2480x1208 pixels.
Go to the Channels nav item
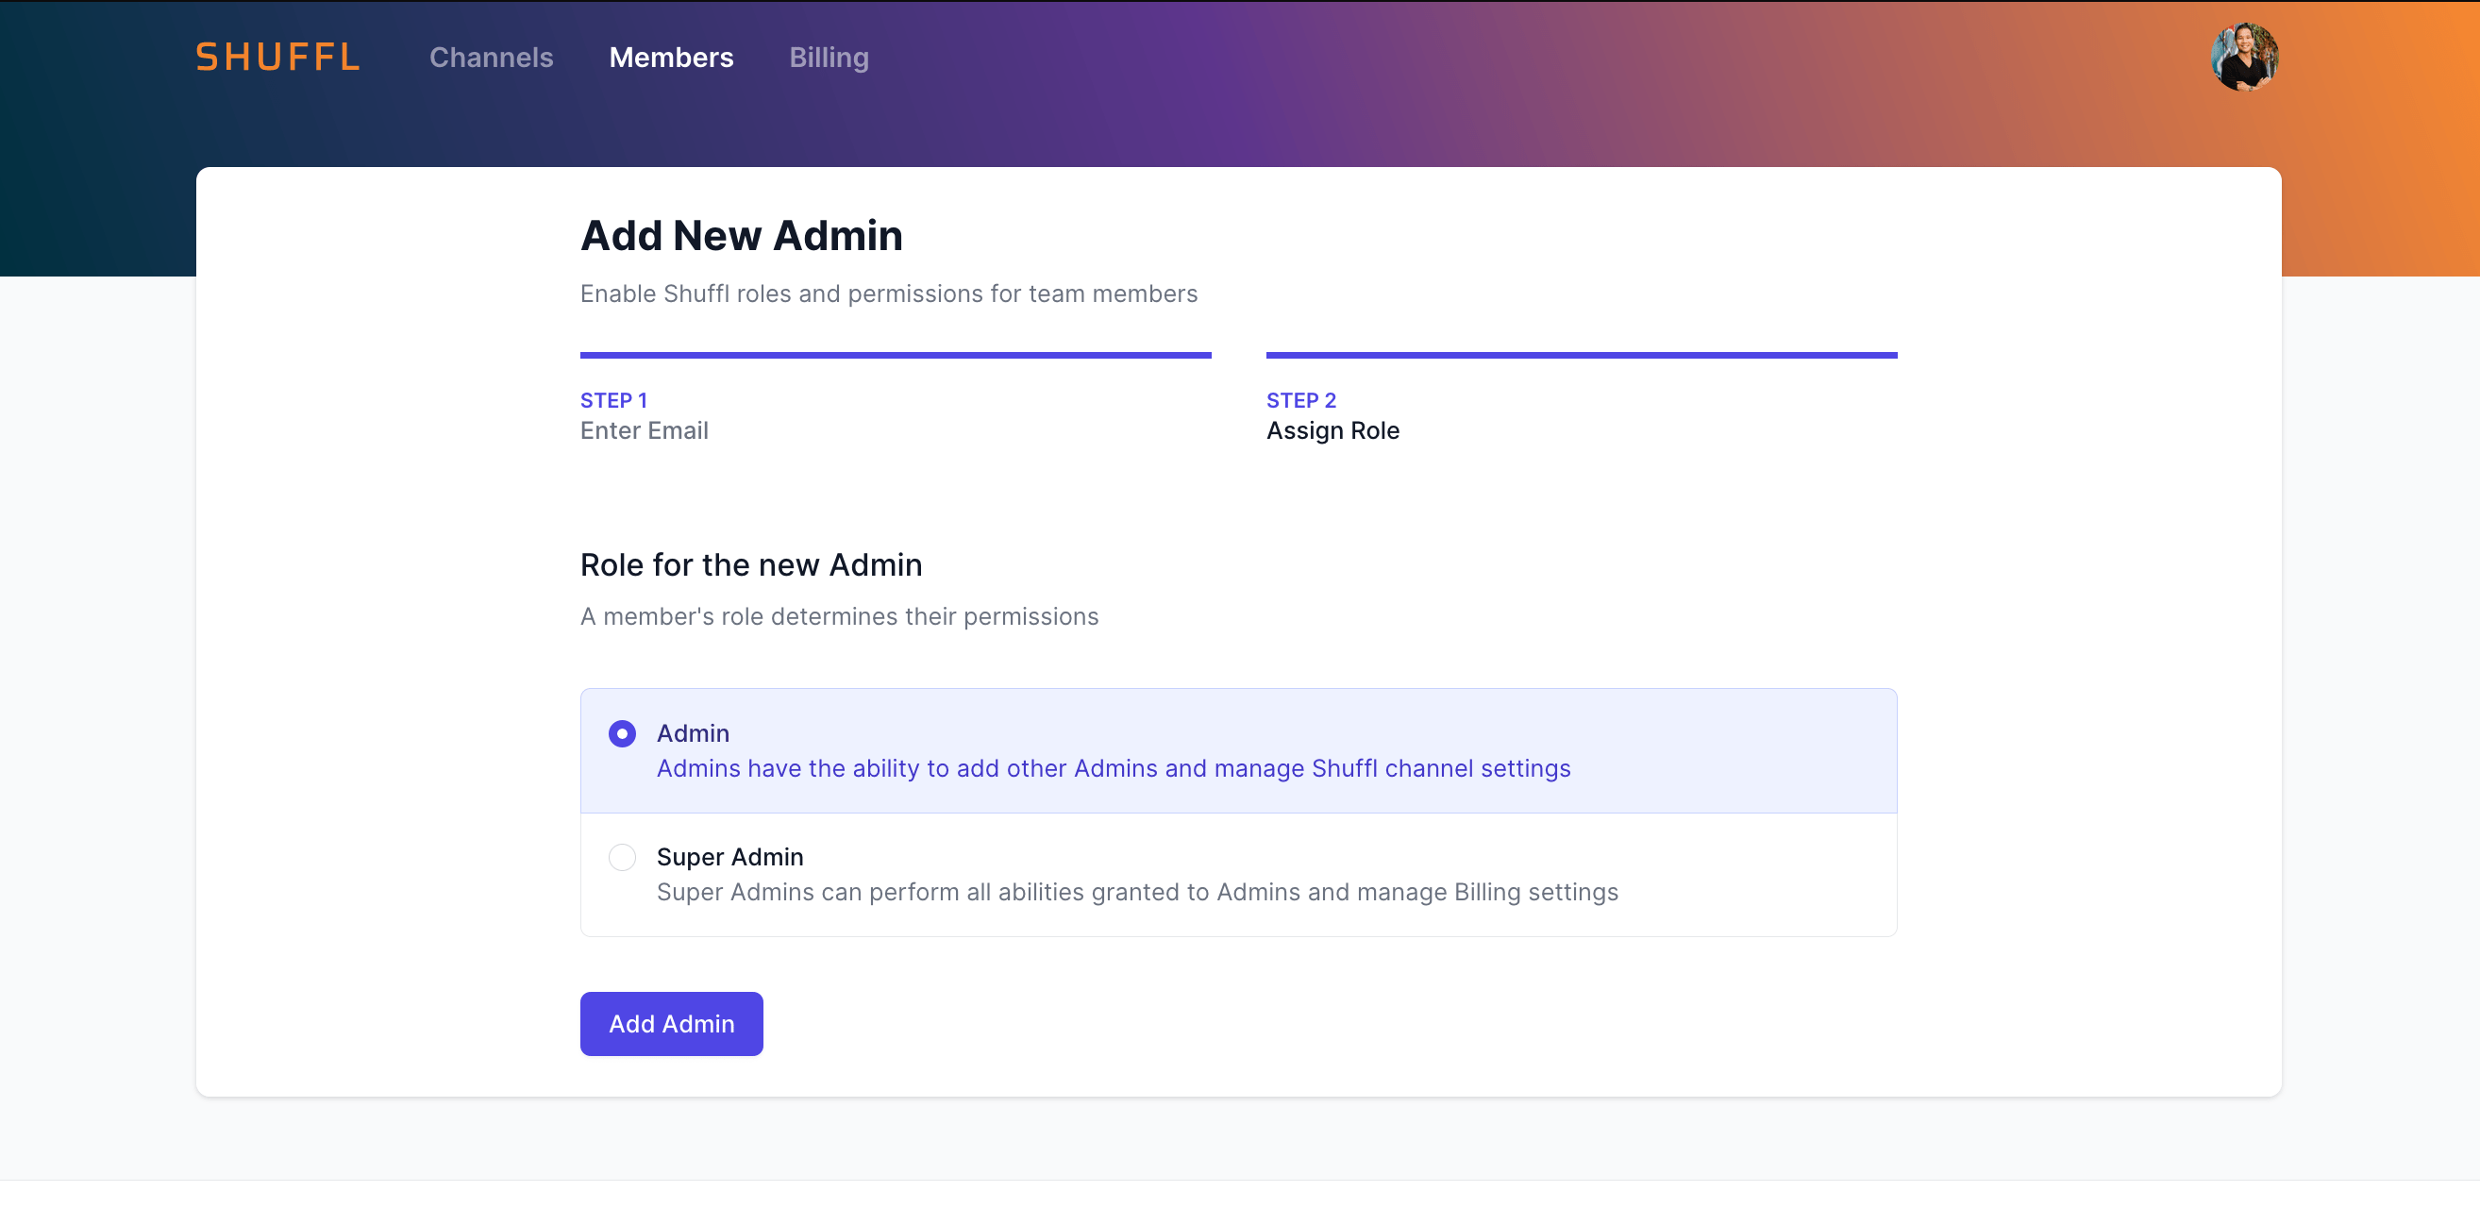(x=491, y=58)
